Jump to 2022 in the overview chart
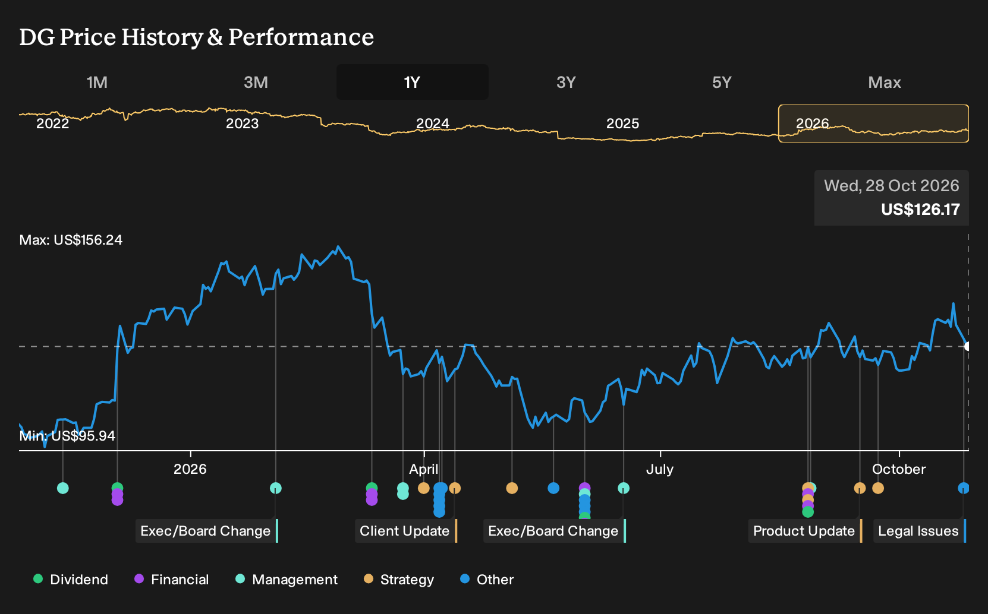This screenshot has width=988, height=614. pos(53,124)
